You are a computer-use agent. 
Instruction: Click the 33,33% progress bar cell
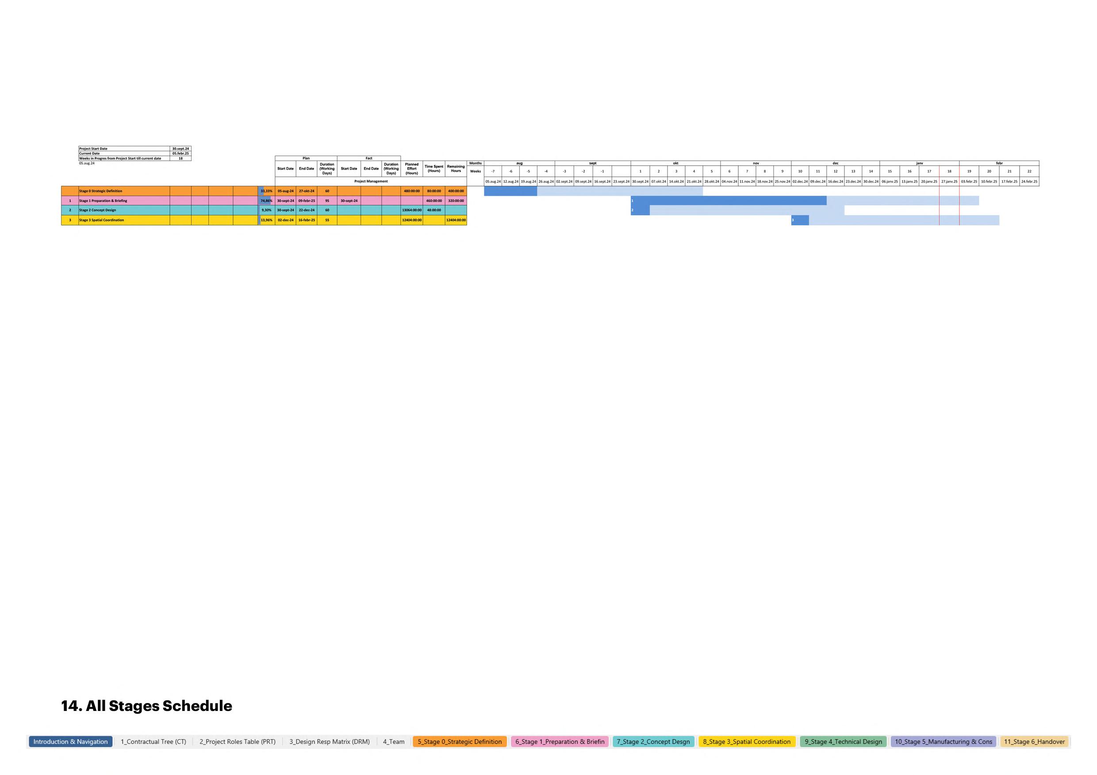pos(266,191)
